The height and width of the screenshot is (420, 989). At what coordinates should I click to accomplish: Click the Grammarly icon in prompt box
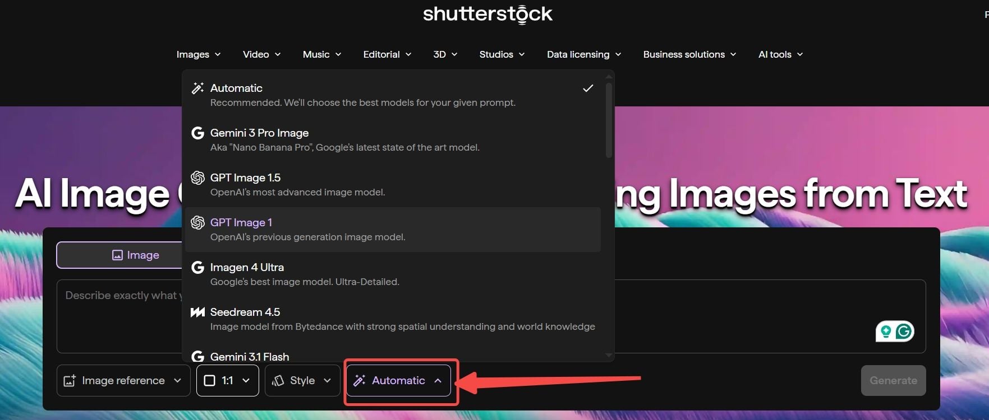tap(903, 332)
